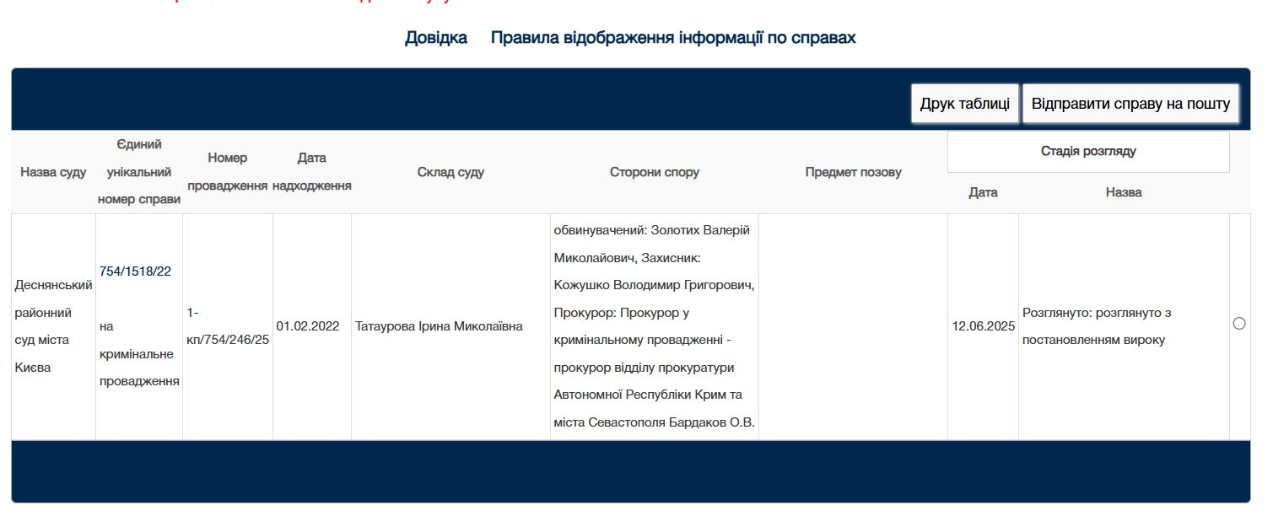
Task: Click the Назва суду column header
Action: (x=53, y=172)
